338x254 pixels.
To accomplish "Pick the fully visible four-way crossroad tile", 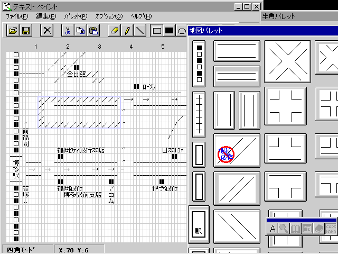I will pos(285,106).
